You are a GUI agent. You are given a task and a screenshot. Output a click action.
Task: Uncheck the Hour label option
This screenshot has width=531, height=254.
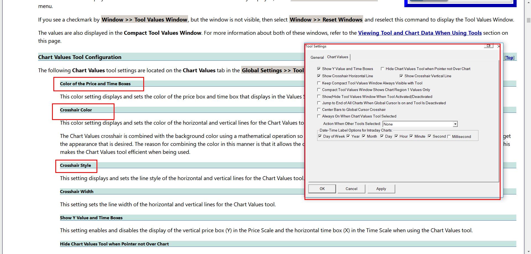pos(396,136)
